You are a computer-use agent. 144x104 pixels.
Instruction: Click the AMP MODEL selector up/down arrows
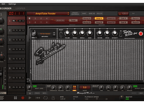pos(54,34)
